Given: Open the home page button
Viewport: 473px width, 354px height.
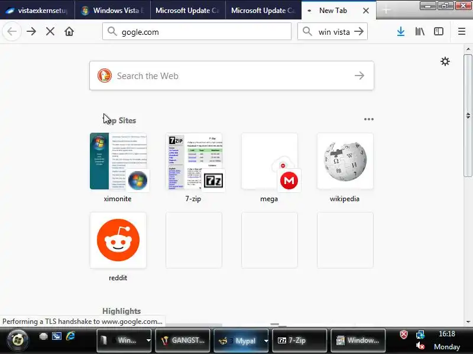Looking at the screenshot, I should pos(69,31).
